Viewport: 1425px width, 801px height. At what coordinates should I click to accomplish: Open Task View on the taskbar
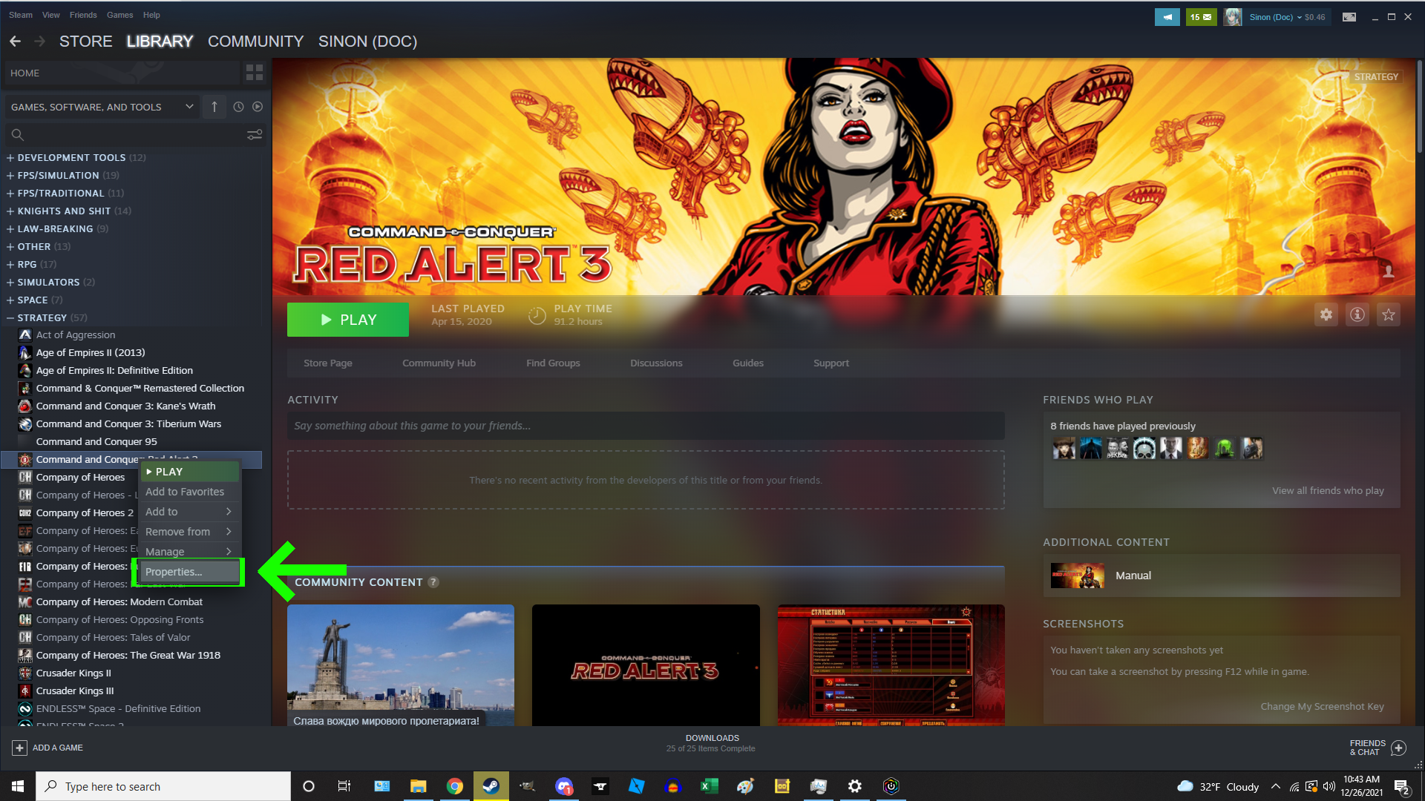click(x=344, y=786)
